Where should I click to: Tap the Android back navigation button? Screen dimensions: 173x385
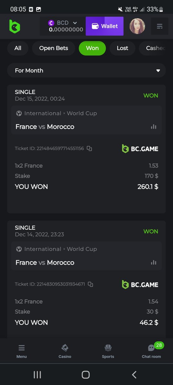tap(134, 374)
